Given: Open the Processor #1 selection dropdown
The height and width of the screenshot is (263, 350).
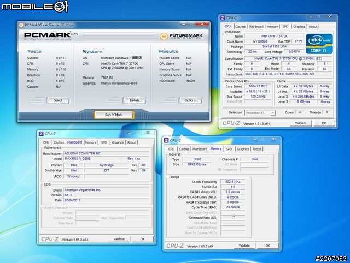Looking at the screenshot, I should [x=260, y=113].
